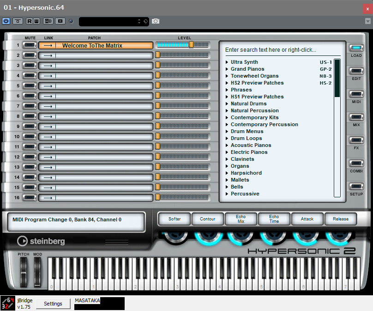Select Contemporary Percussion in patch list

click(265, 125)
